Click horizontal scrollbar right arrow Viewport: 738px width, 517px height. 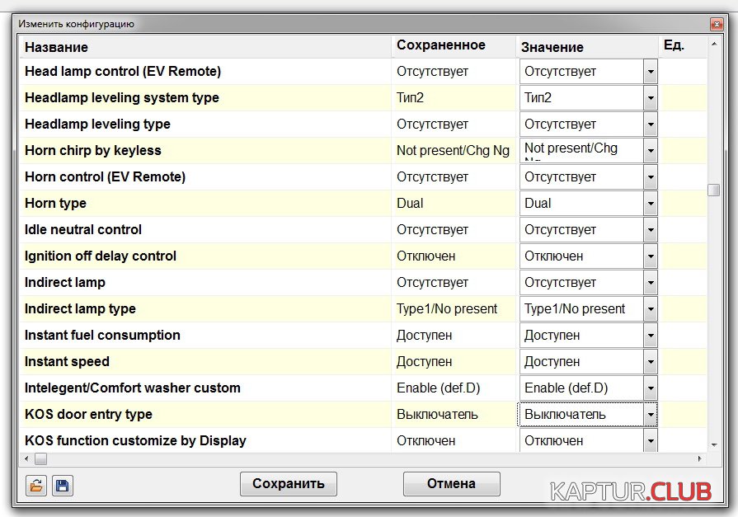701,459
